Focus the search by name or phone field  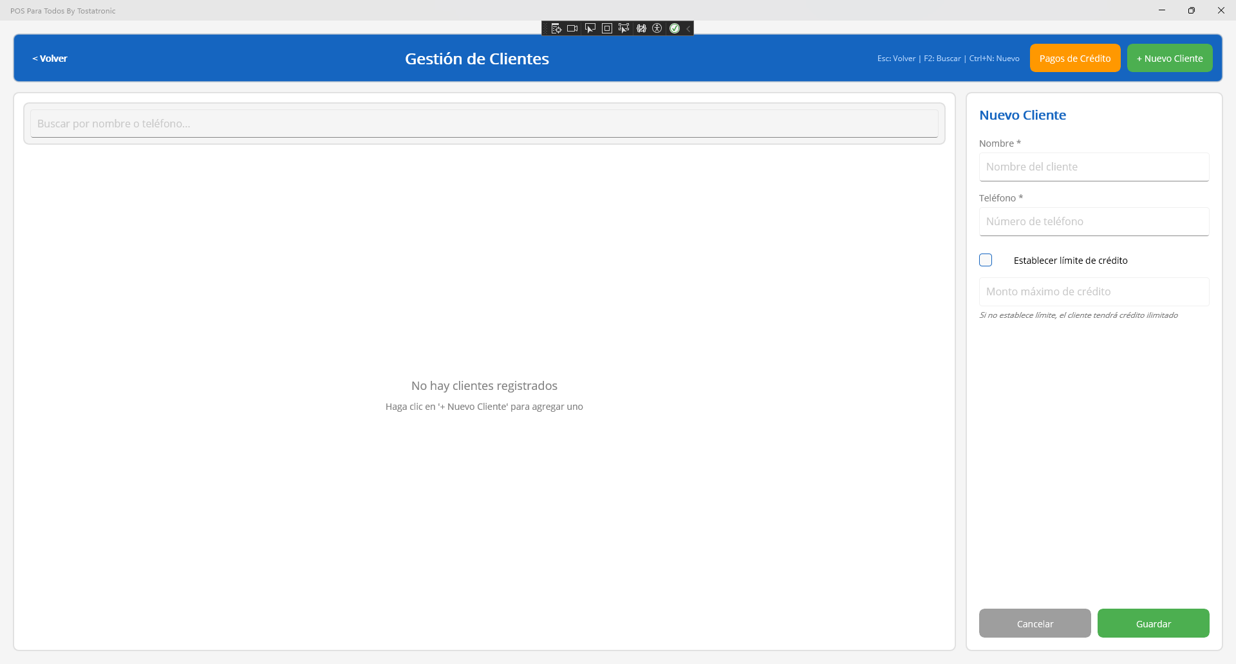(484, 124)
